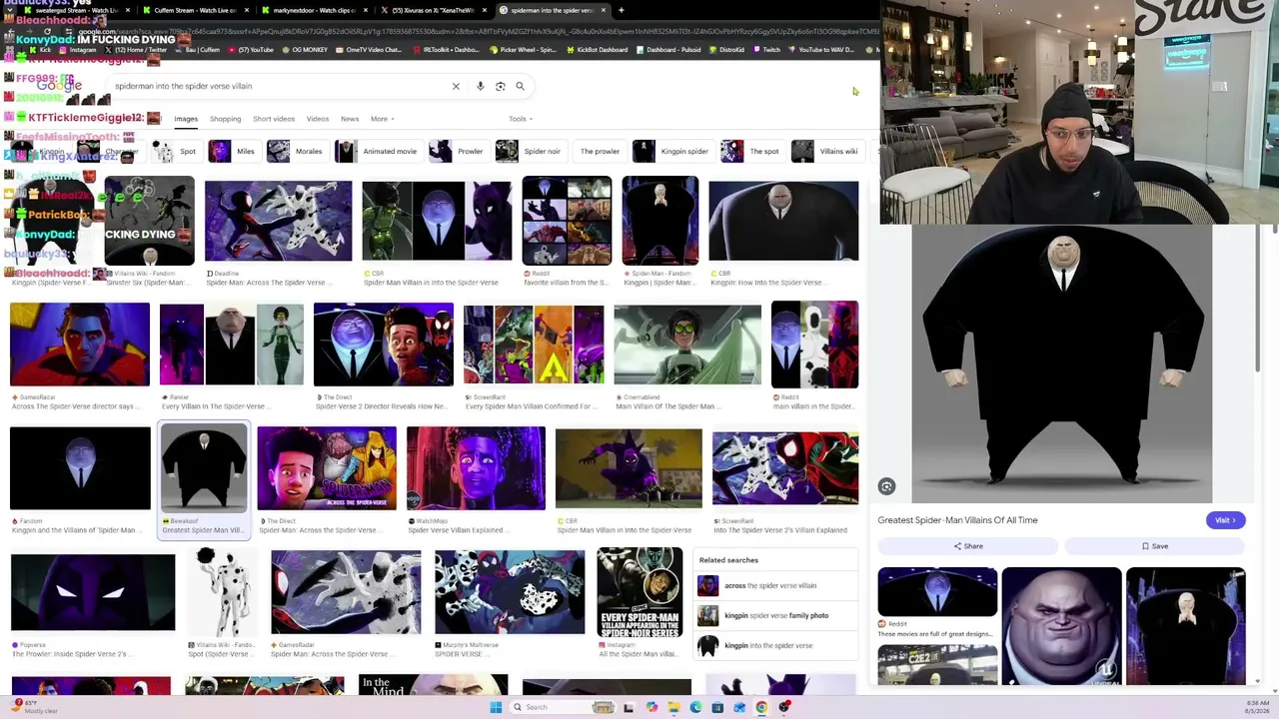1279x719 pixels.
Task: Open the Twitch bookmark
Action: (766, 49)
